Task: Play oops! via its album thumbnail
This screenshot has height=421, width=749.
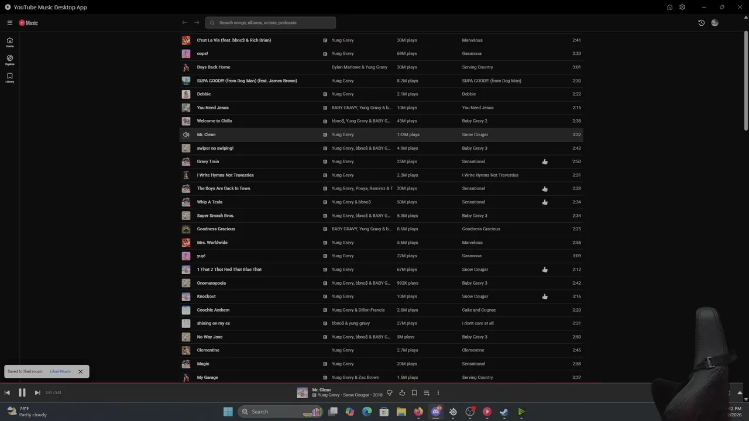Action: [x=186, y=54]
